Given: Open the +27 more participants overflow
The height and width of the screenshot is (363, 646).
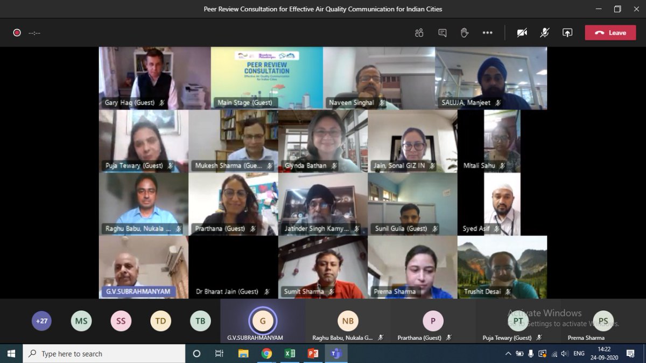Looking at the screenshot, I should 41,321.
